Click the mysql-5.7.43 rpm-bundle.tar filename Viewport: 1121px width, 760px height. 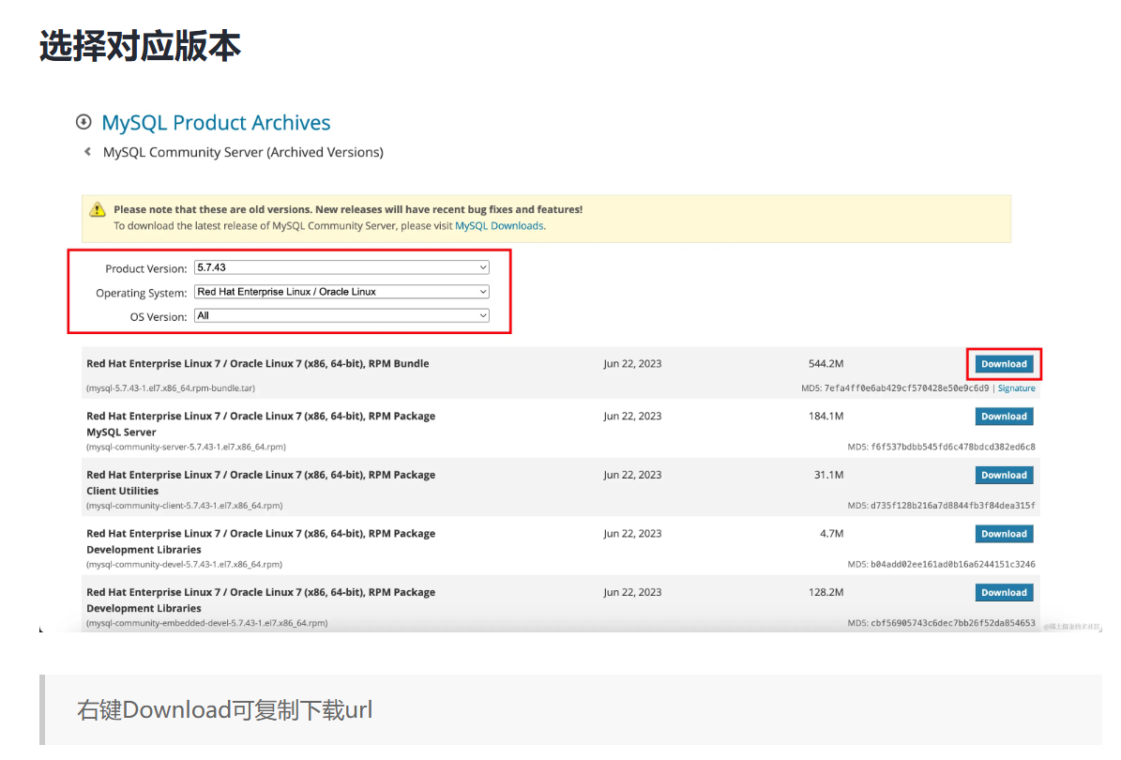click(x=171, y=388)
